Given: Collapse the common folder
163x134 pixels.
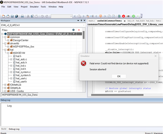Looking at the screenshot, I should 5,37.
